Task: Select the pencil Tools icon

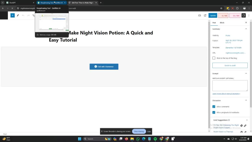Action: click(x=18, y=15)
